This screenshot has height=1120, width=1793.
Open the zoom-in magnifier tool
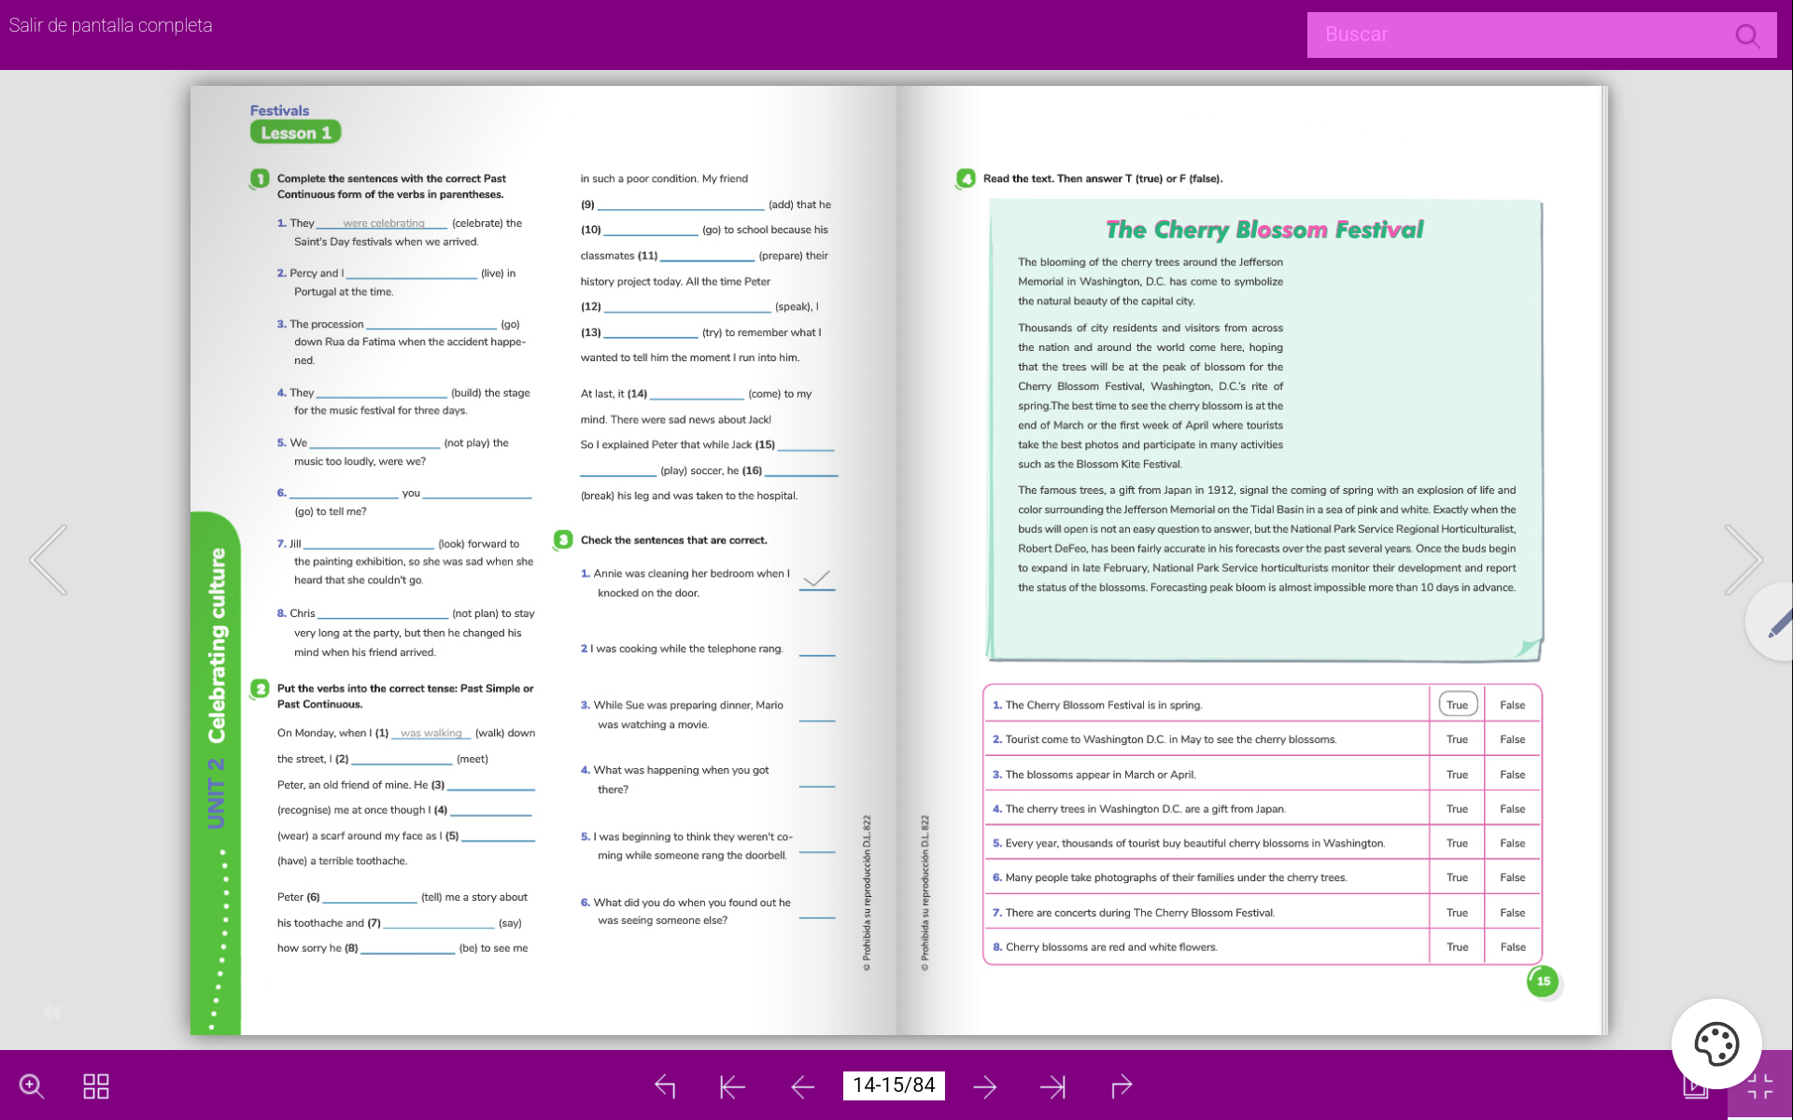pos(32,1085)
